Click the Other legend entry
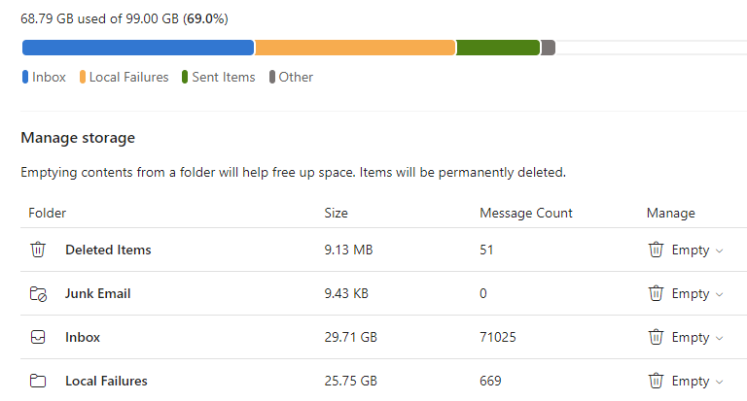 (291, 77)
